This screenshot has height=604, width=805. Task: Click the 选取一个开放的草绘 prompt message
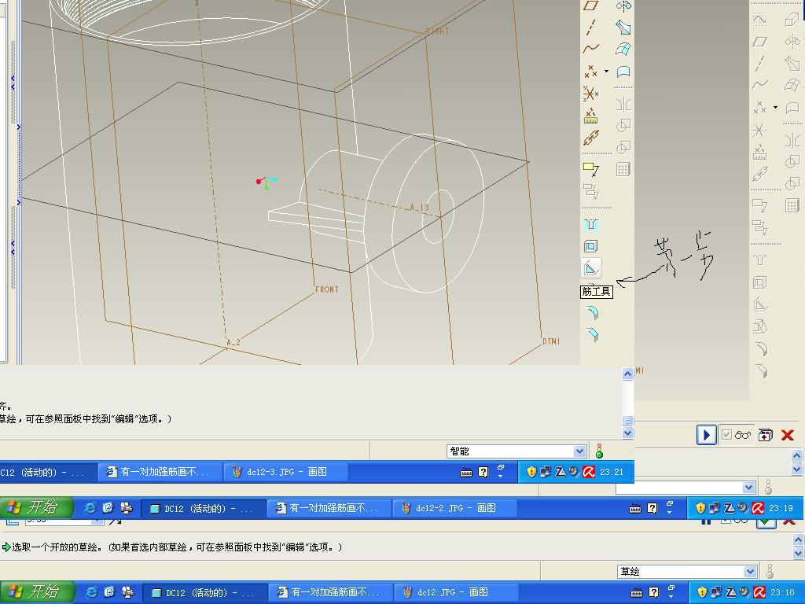tap(172, 547)
